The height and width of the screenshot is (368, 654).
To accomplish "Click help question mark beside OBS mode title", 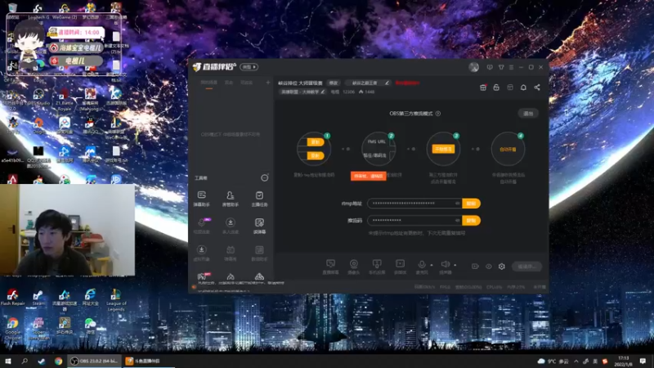I will click(438, 114).
